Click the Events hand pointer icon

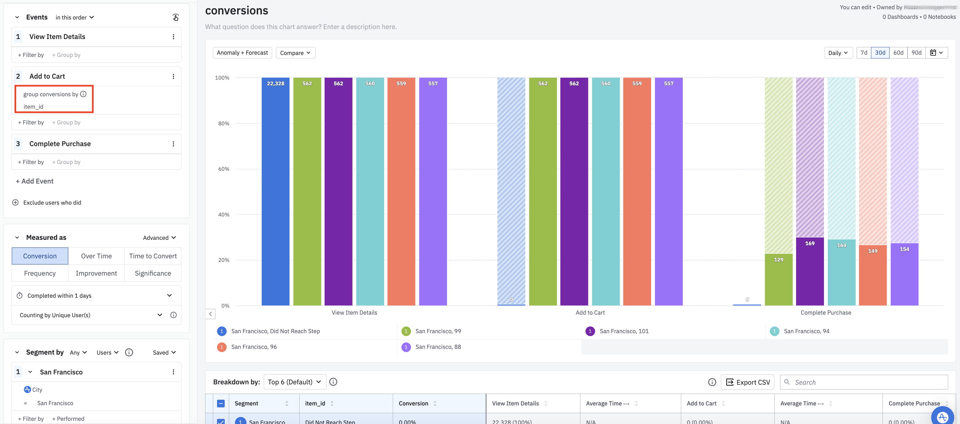click(x=175, y=17)
